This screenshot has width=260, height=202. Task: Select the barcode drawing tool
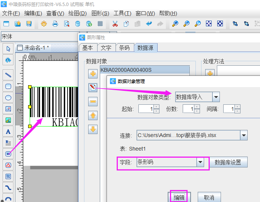(x=8, y=154)
